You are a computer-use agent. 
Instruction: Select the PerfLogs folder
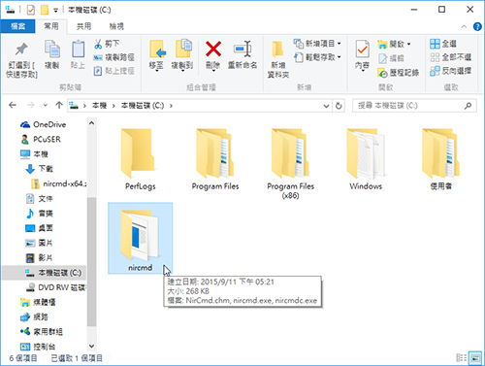click(x=140, y=159)
